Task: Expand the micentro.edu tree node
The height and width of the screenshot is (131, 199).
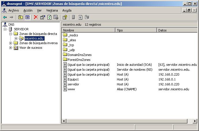Action: click(x=16, y=38)
